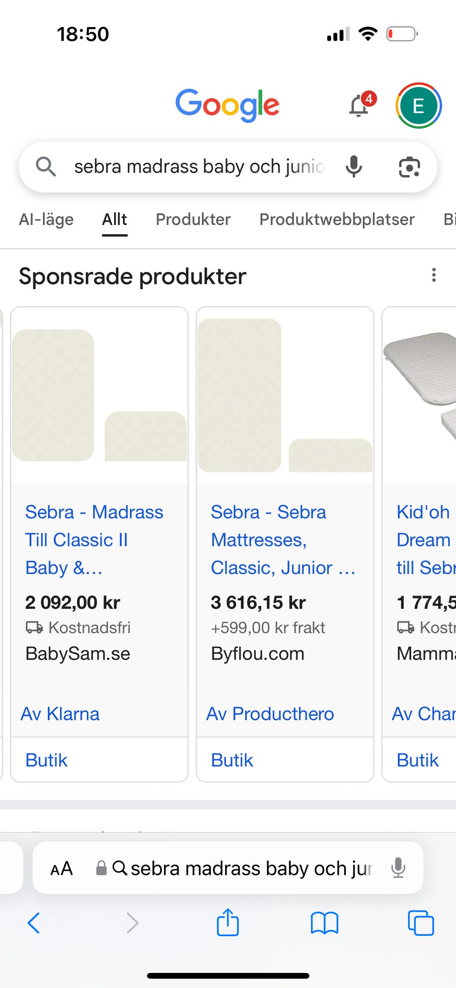This screenshot has width=456, height=988.
Task: Switch to the AI-läge tab
Action: (46, 219)
